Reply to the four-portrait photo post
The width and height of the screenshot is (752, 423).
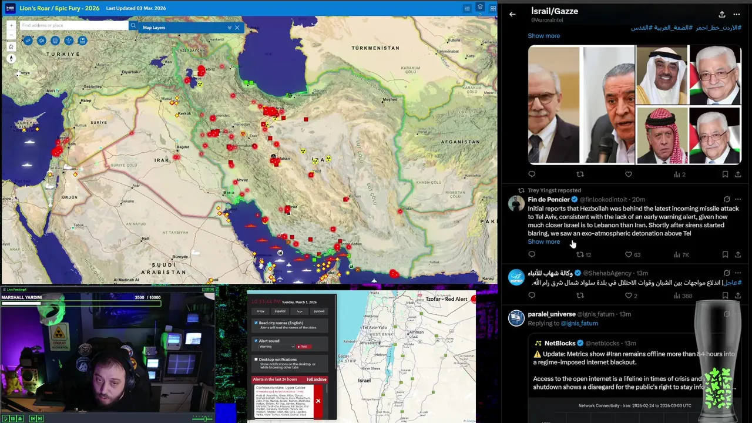click(532, 174)
